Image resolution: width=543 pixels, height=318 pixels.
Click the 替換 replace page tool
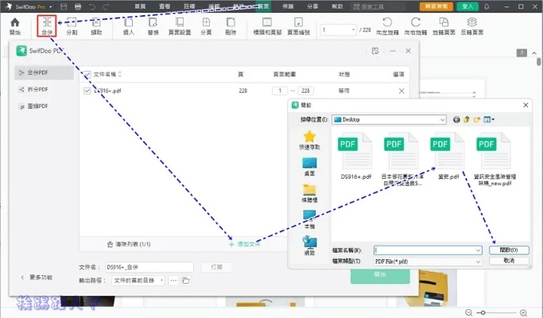click(153, 26)
